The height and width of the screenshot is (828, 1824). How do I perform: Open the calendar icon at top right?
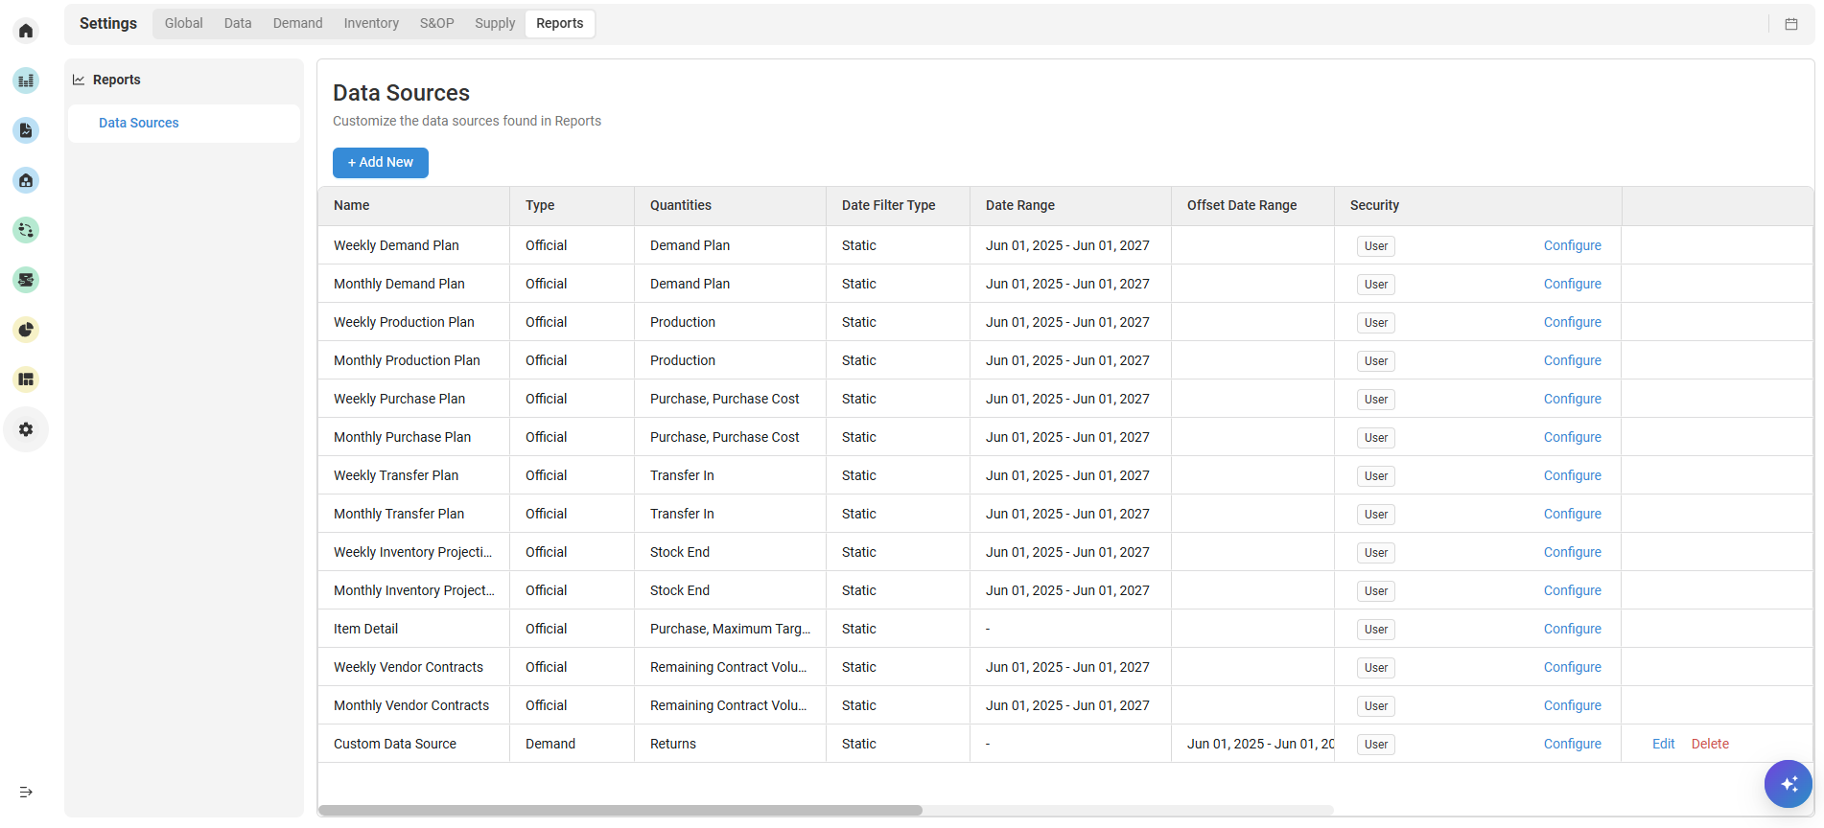click(x=1790, y=24)
